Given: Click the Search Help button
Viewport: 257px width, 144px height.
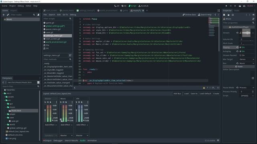Looking at the screenshot, I should click(205, 15).
